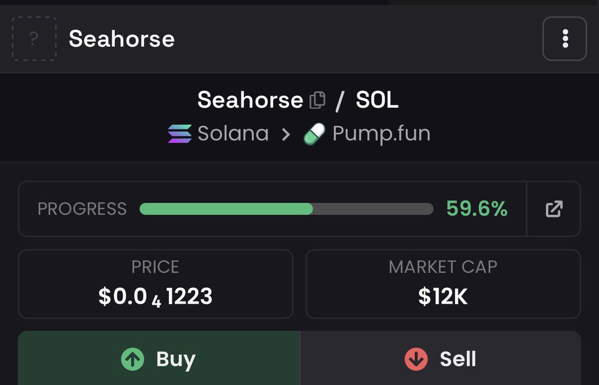Click the placeholder question-mark token image

coord(34,39)
